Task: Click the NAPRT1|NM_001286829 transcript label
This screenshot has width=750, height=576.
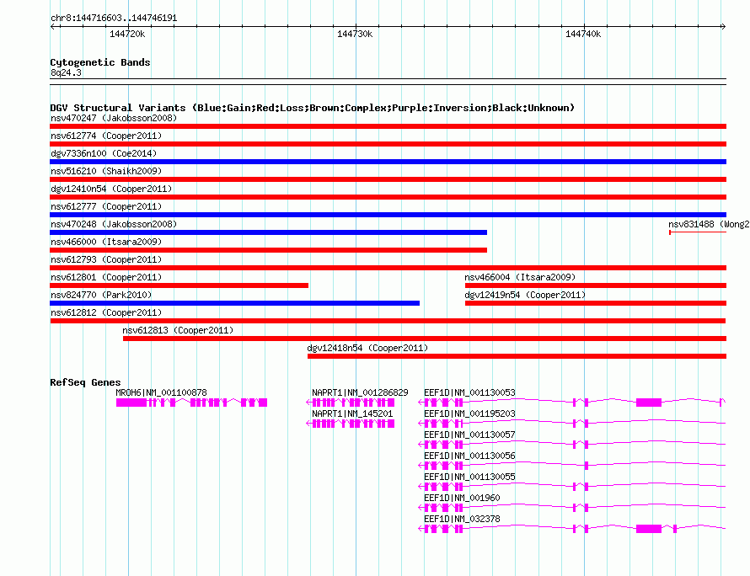Action: 360,392
